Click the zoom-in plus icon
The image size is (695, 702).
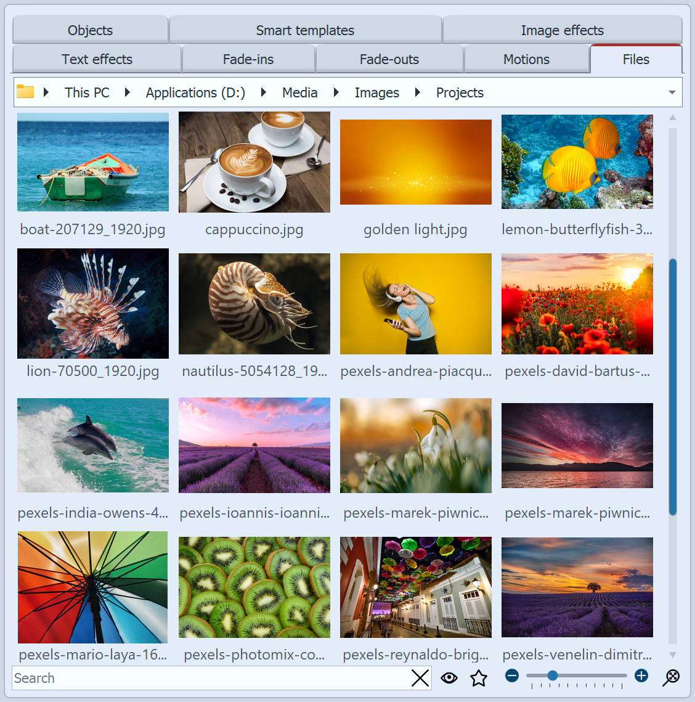[641, 676]
